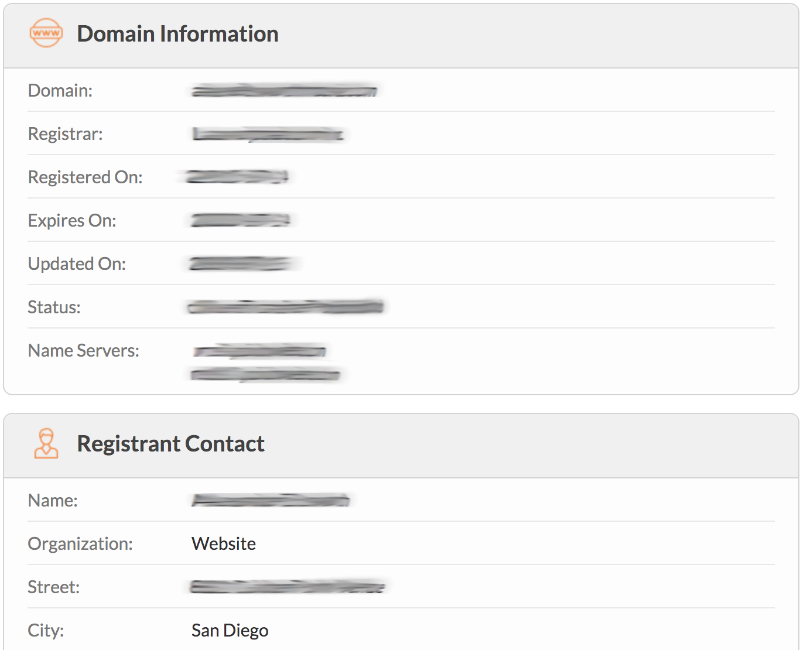
Task: Click the San Diego city value
Action: click(230, 631)
